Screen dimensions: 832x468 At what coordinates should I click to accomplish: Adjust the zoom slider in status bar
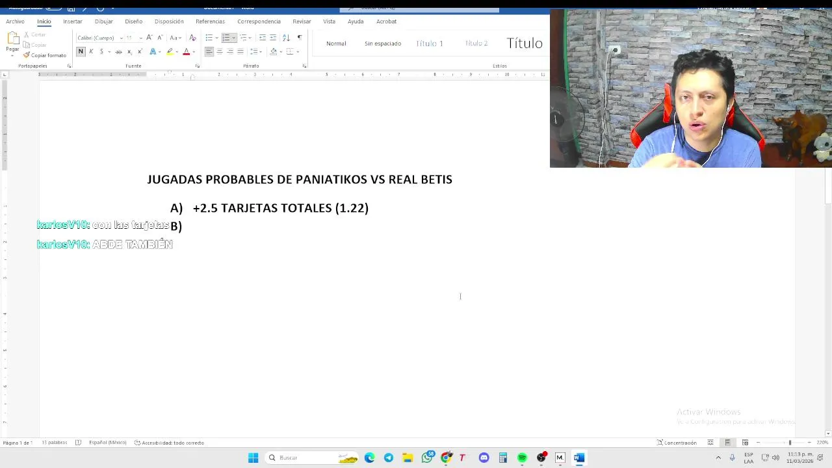click(x=790, y=443)
